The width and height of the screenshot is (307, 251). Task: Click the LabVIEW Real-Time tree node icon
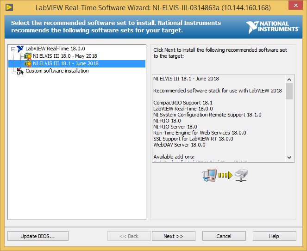[20, 49]
